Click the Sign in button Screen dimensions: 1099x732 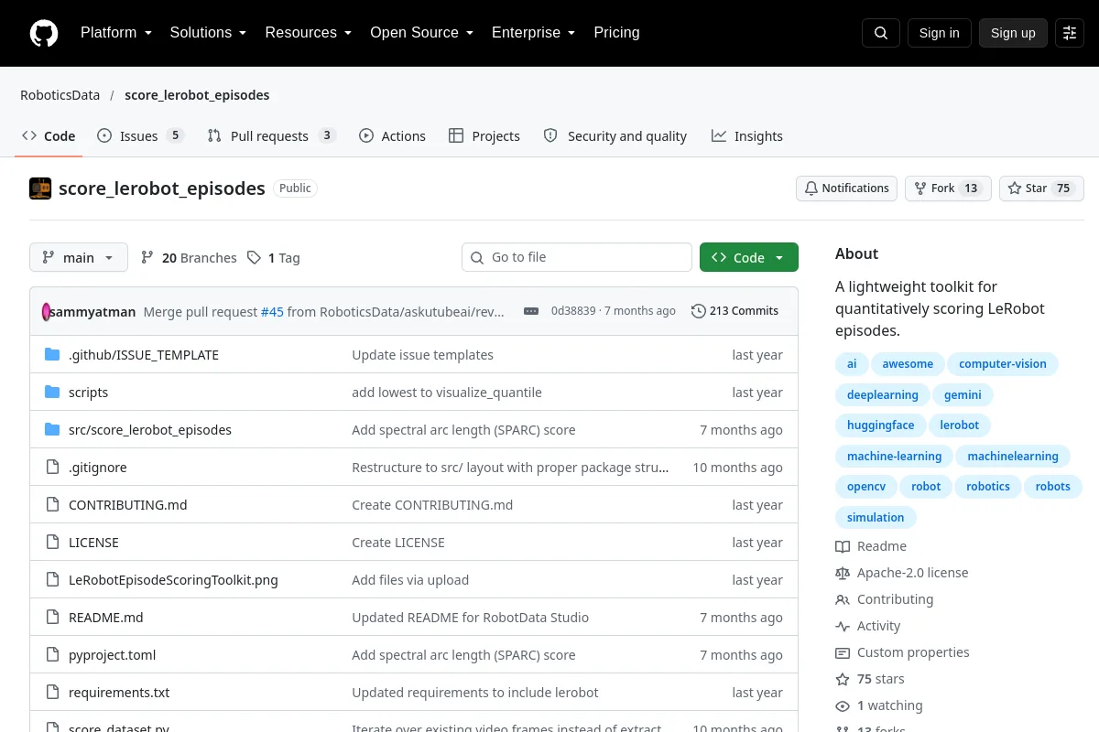939,33
